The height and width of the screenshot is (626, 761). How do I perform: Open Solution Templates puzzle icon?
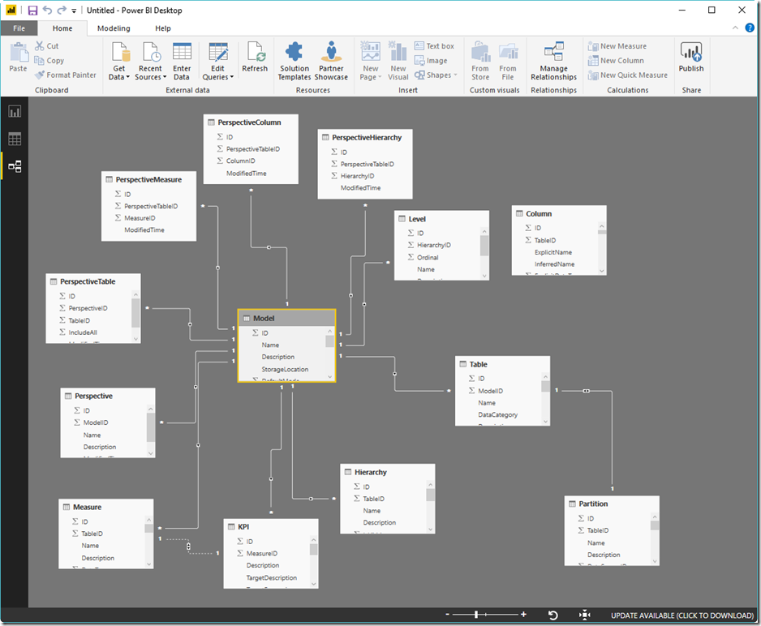[295, 52]
